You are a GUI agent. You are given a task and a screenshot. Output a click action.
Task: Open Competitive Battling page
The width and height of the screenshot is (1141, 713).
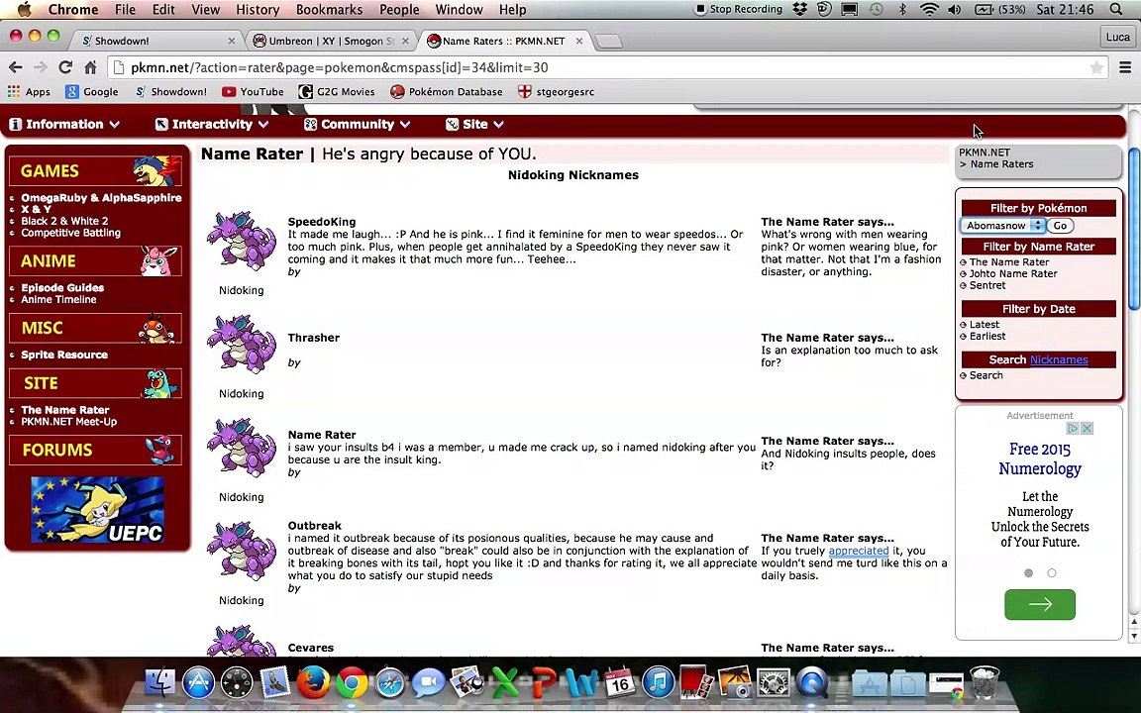tap(70, 233)
